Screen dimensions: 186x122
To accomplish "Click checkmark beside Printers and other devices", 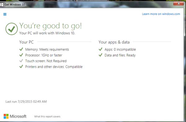I will (21, 66).
